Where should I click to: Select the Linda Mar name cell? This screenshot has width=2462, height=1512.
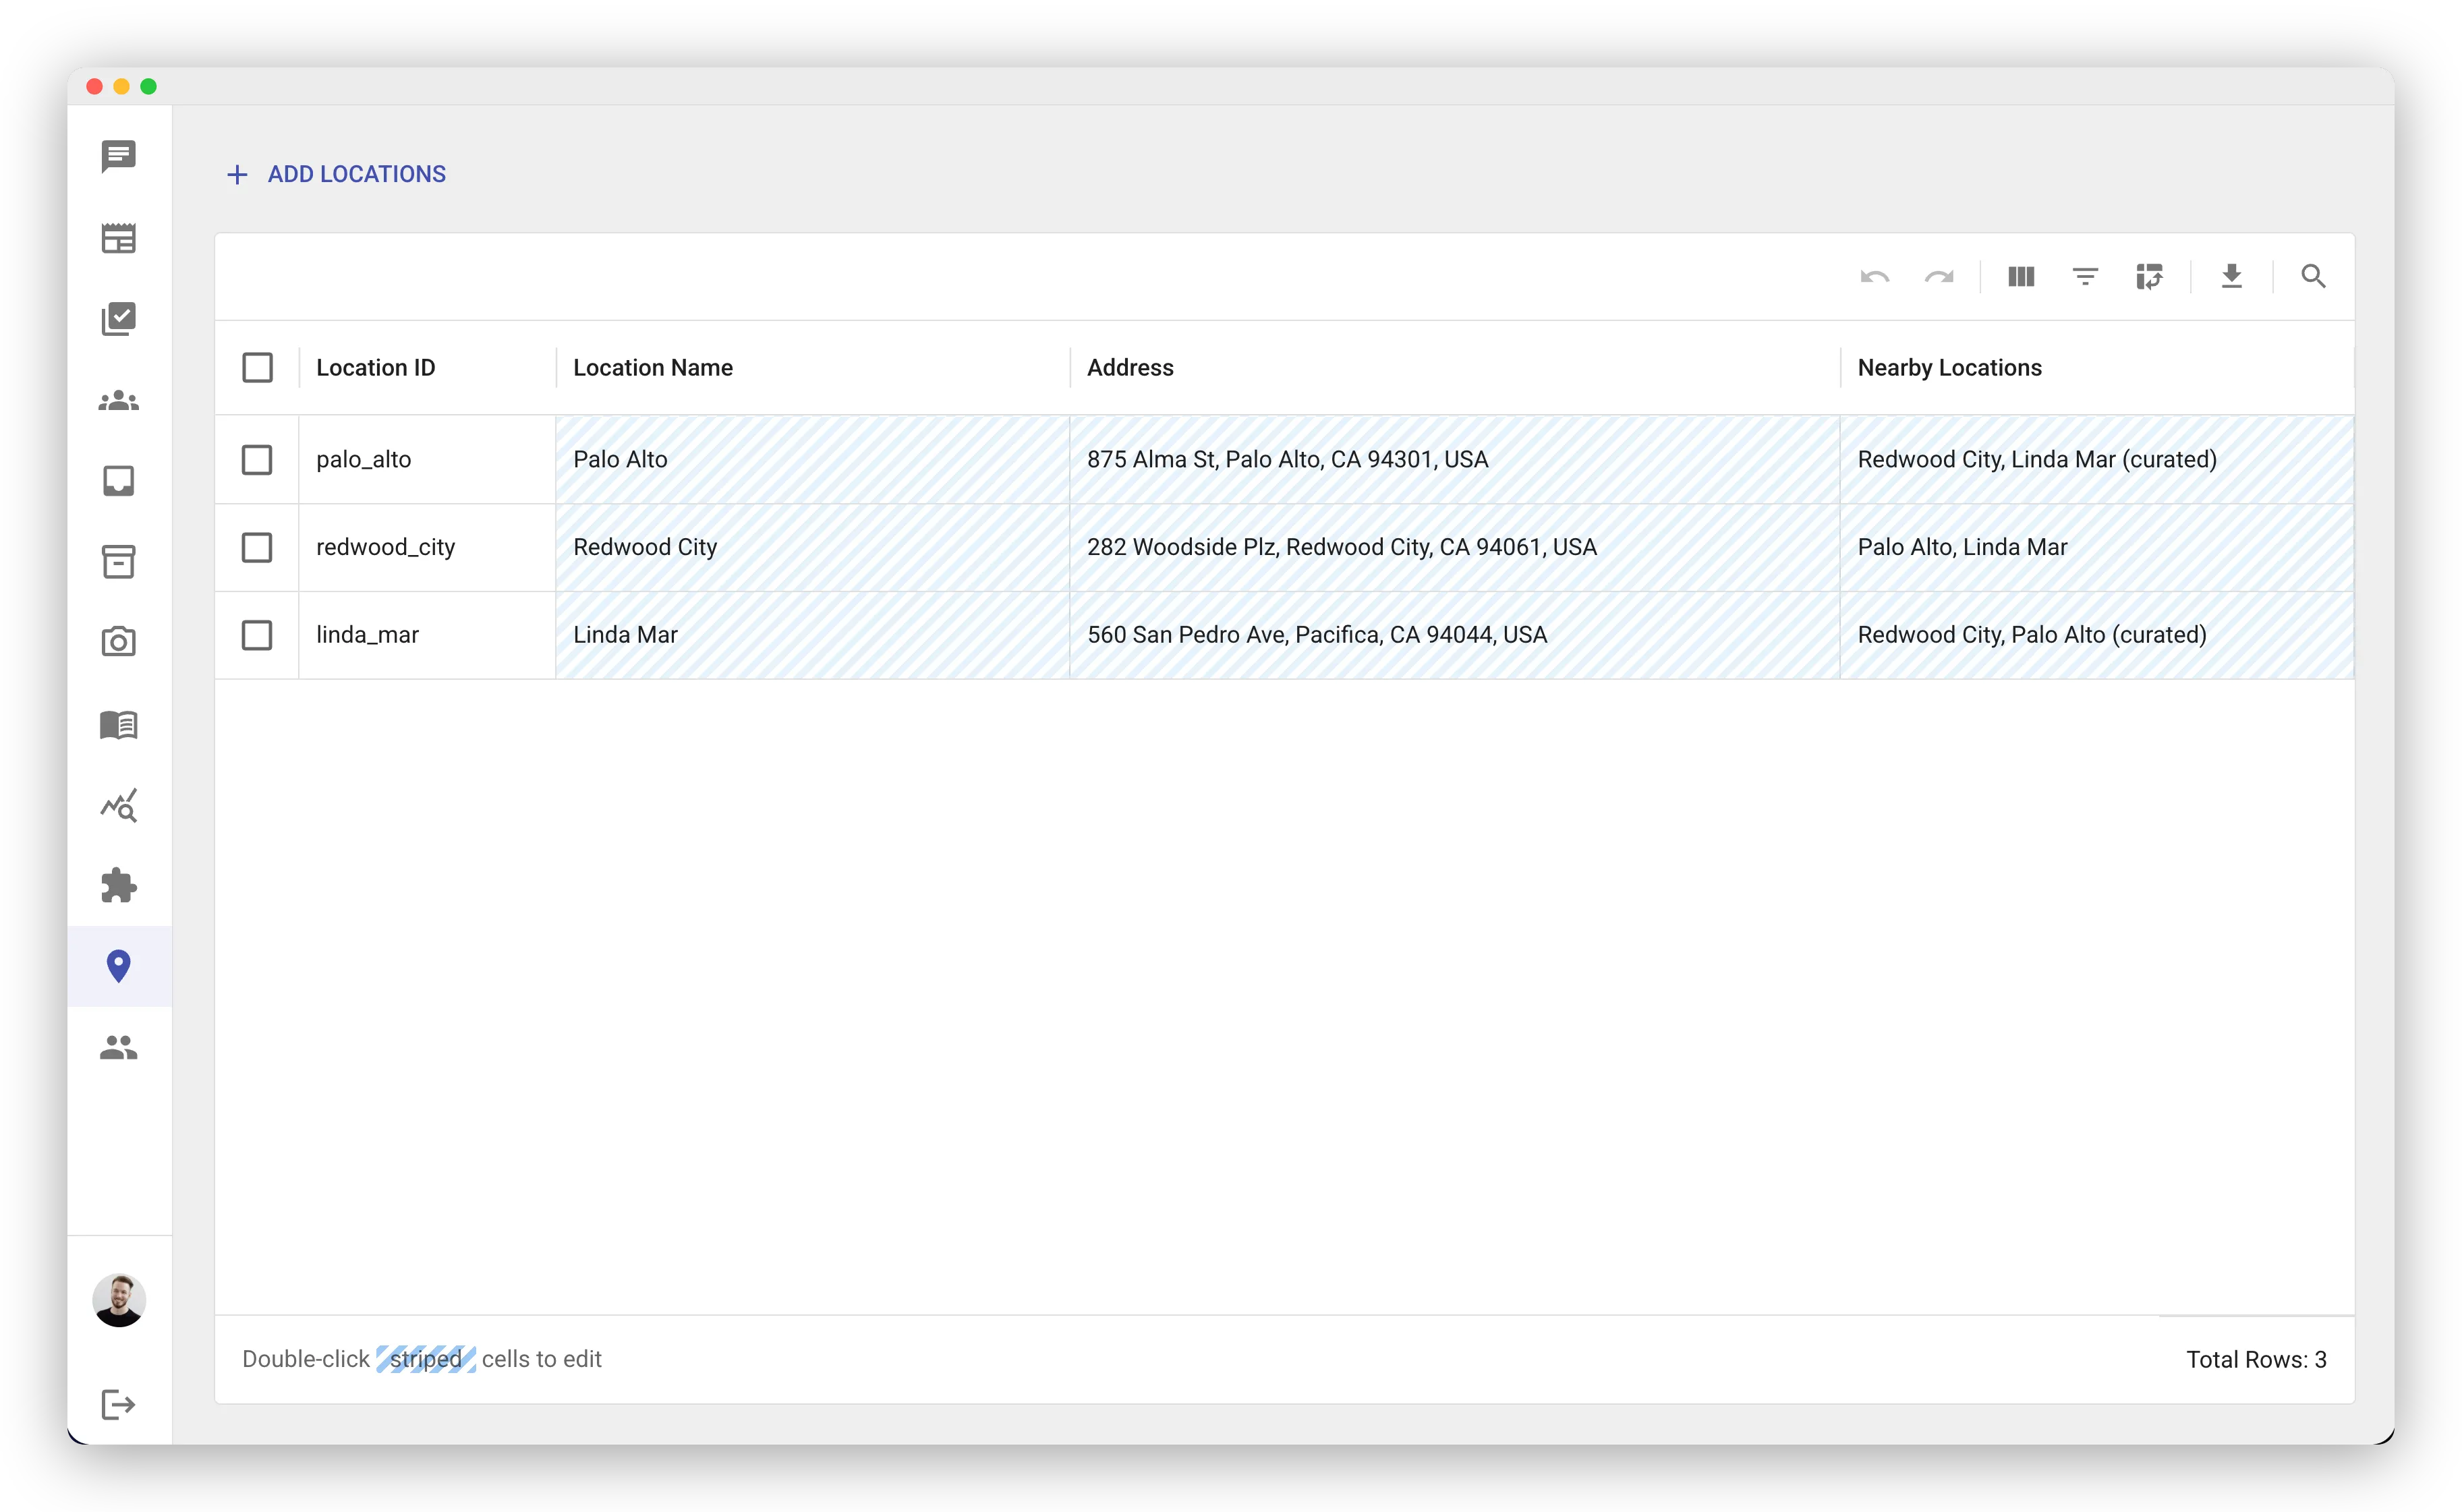click(x=812, y=635)
